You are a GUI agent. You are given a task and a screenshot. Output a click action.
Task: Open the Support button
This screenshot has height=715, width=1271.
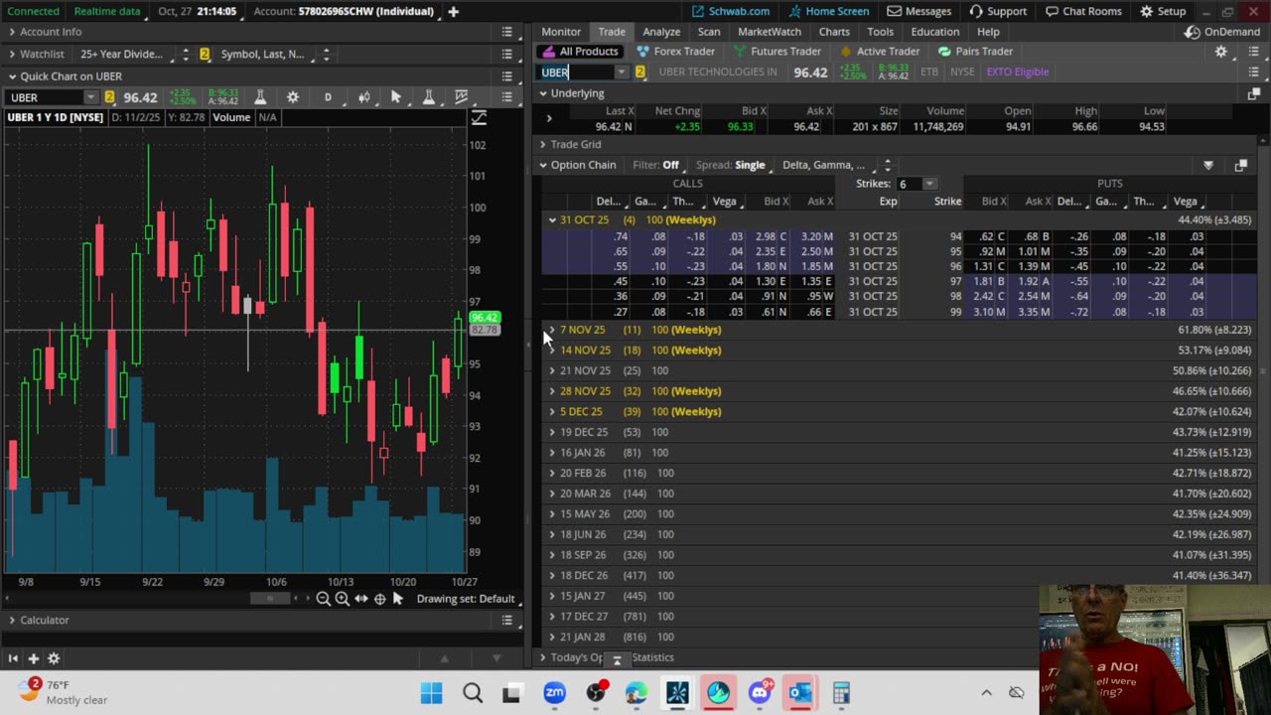click(998, 11)
